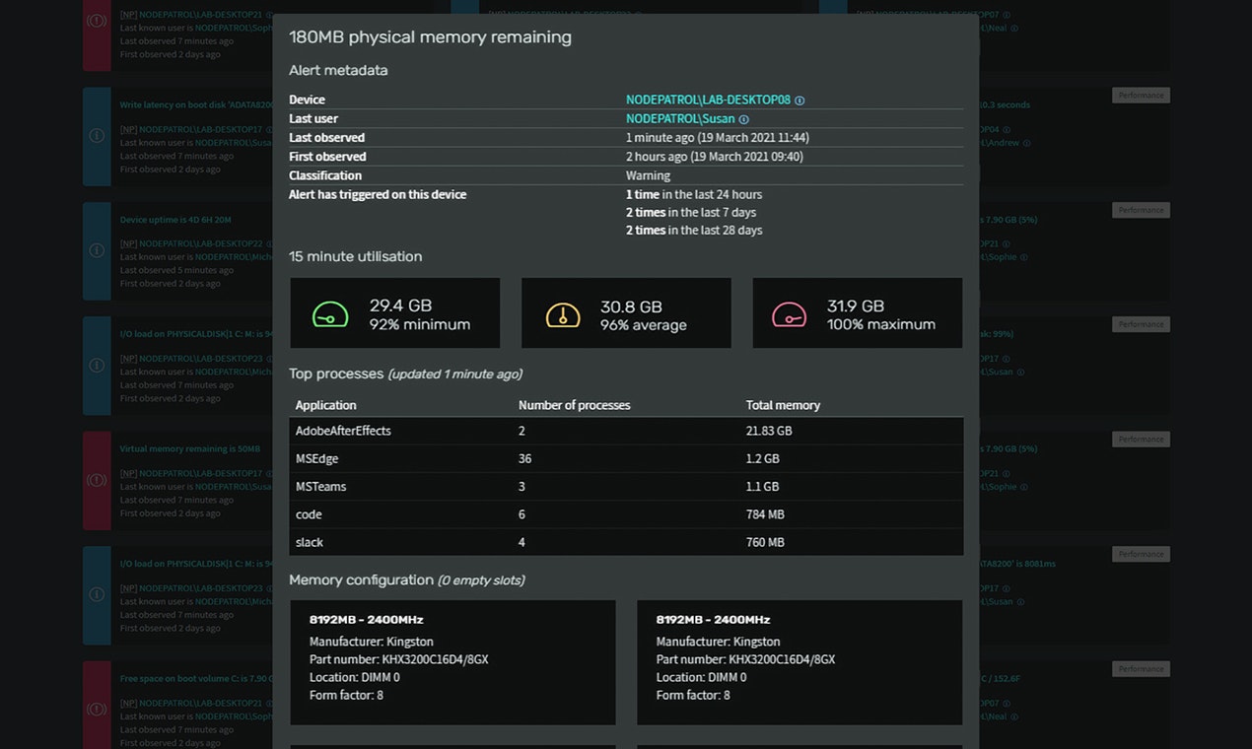Viewport: 1252px width, 749px height.
Task: Select the AdobeAfterEffects process row
Action: click(625, 431)
